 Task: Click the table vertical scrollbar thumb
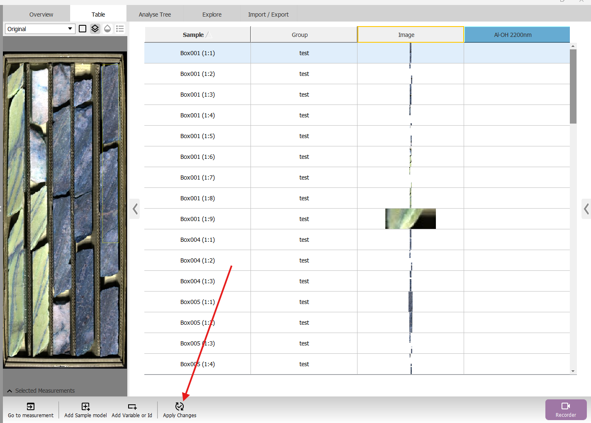click(x=573, y=86)
